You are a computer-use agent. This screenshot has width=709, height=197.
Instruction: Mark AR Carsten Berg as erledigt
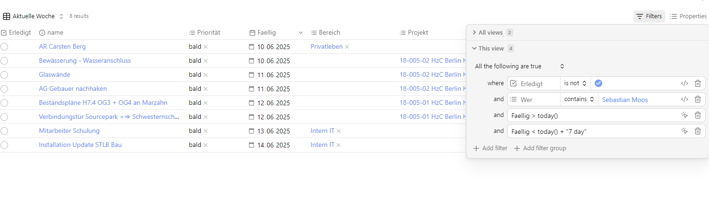pos(4,47)
